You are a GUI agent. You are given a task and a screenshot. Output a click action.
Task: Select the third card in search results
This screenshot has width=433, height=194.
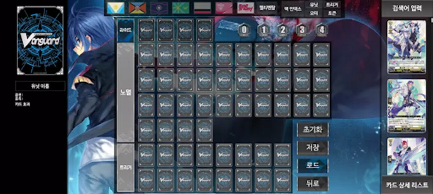pyautogui.click(x=406, y=156)
